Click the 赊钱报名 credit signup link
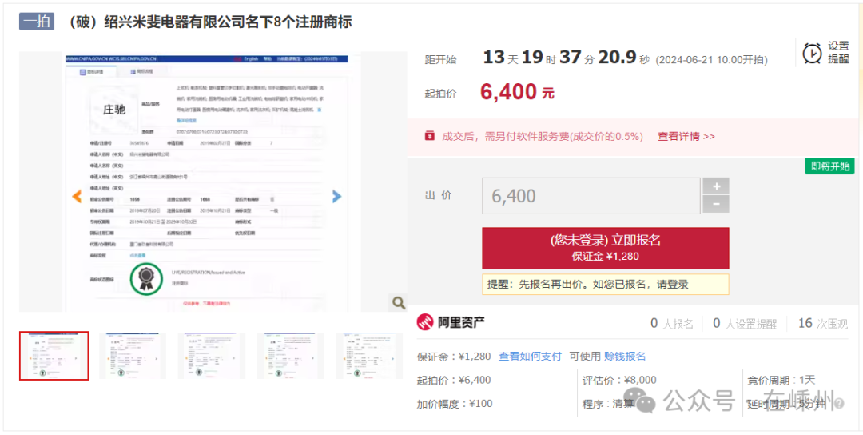Screen dimensions: 863x435 point(625,356)
